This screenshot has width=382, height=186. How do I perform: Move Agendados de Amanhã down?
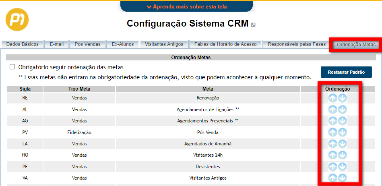click(x=343, y=144)
